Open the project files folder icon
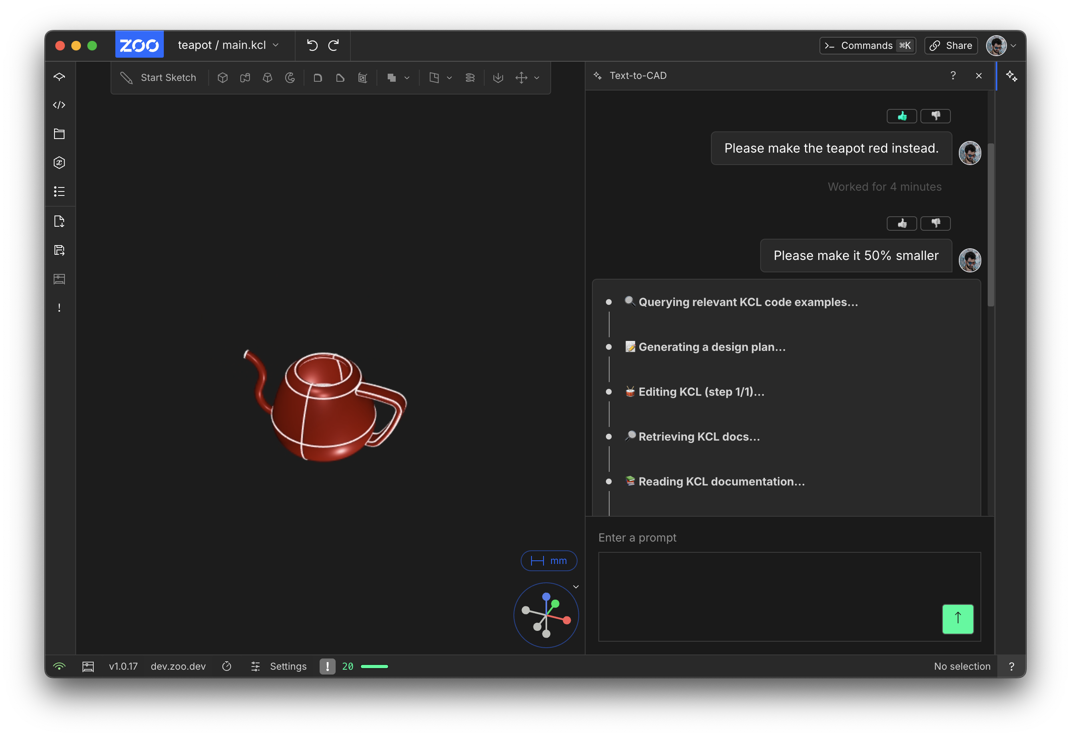 (59, 134)
